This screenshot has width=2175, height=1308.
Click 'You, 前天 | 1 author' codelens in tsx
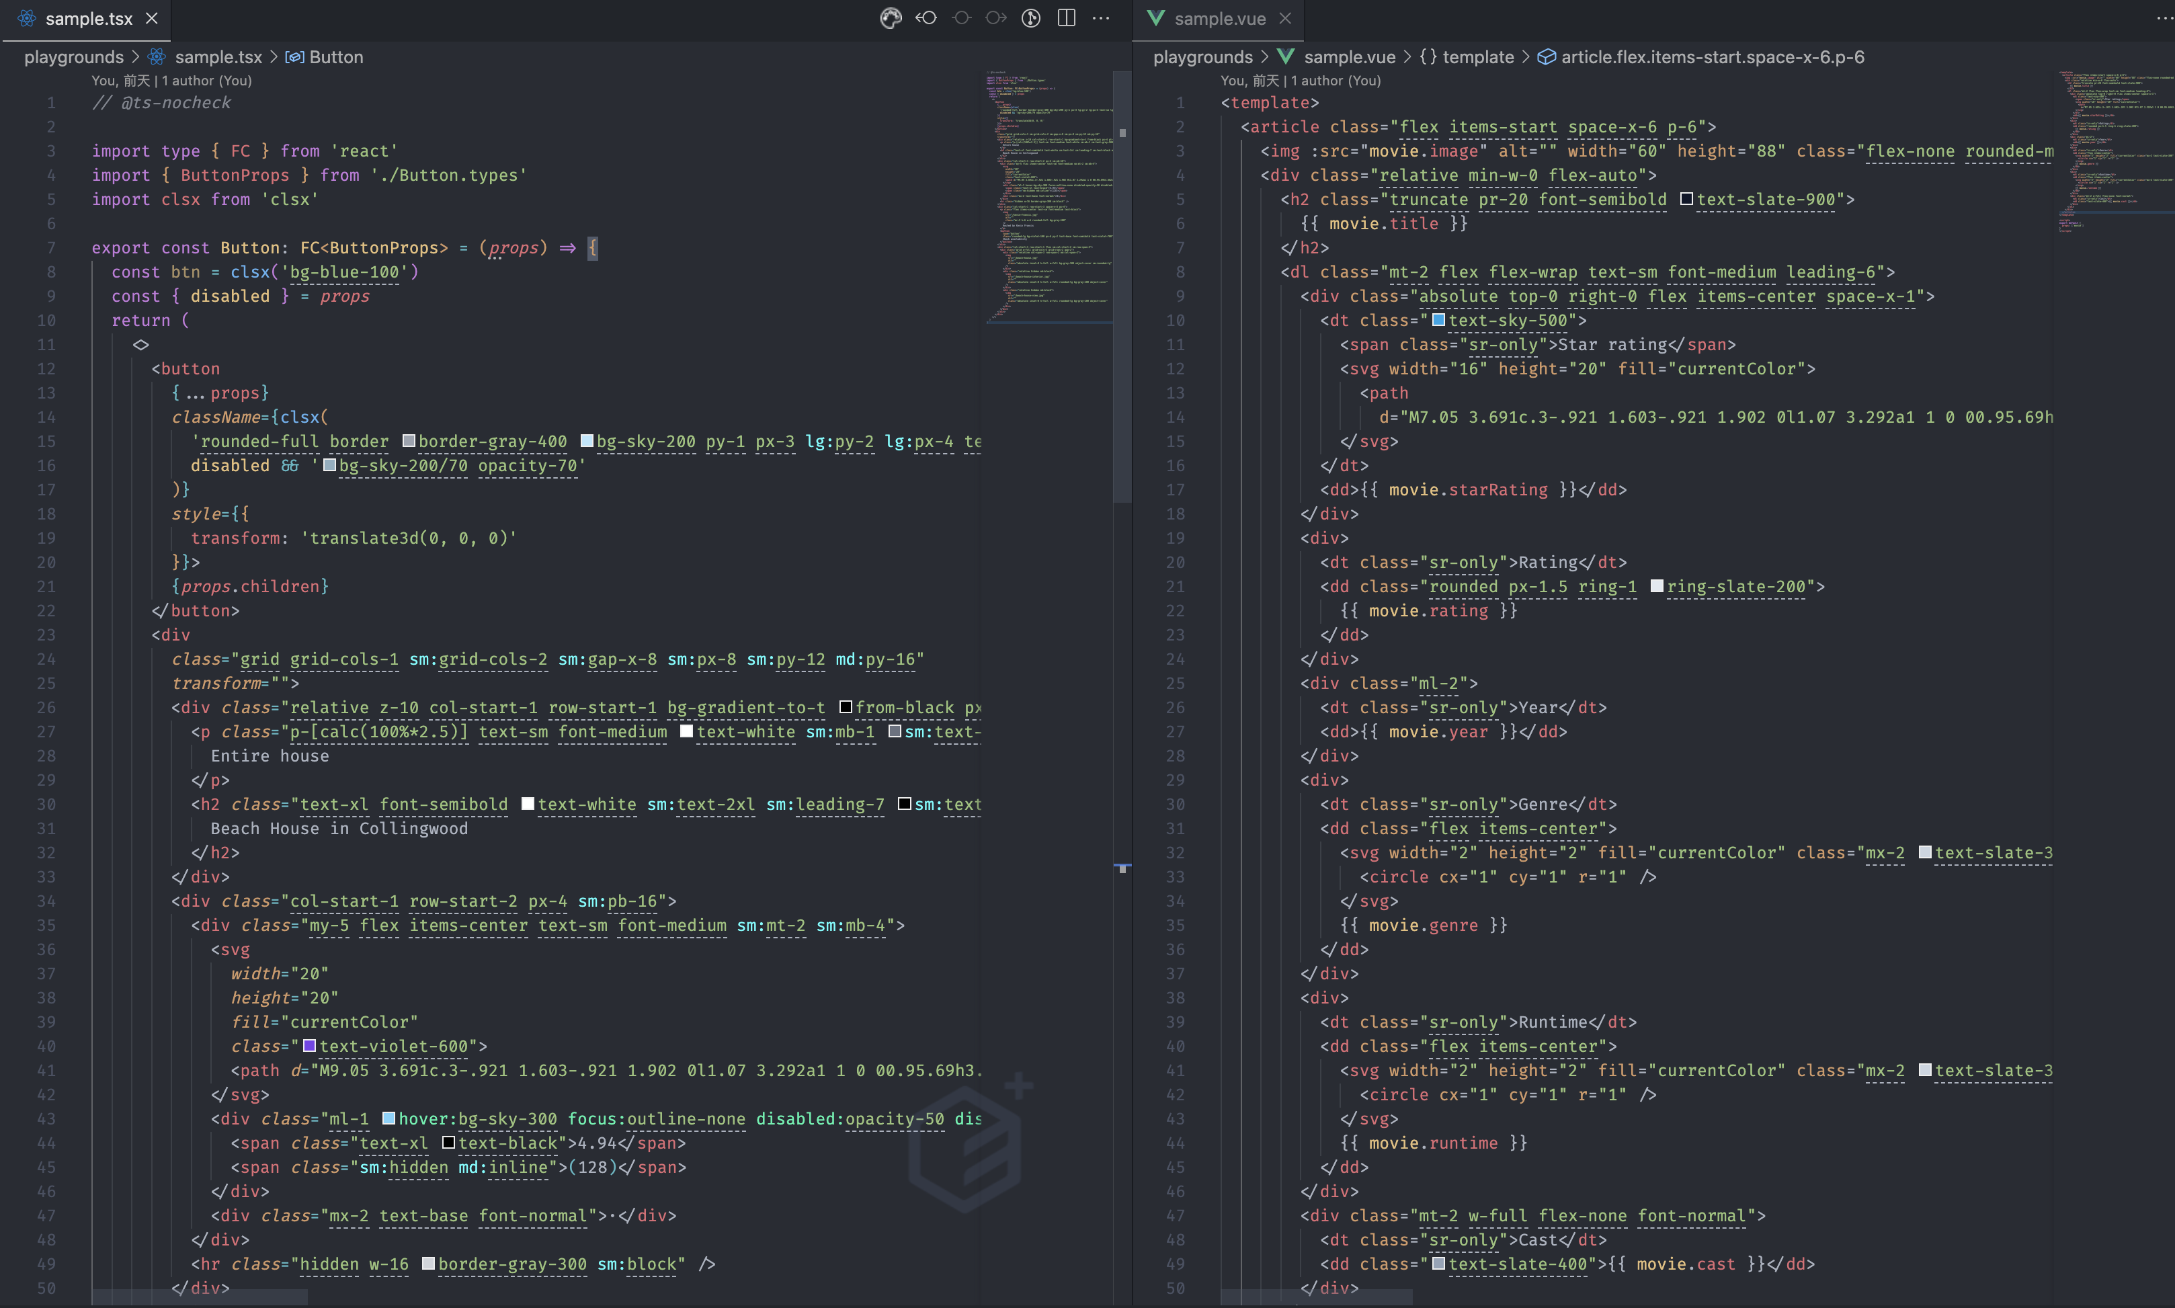[171, 80]
